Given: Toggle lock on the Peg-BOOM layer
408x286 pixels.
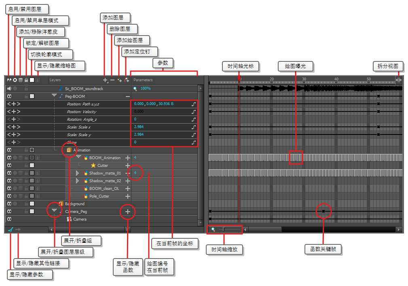Looking at the screenshot, I should pos(26,96).
